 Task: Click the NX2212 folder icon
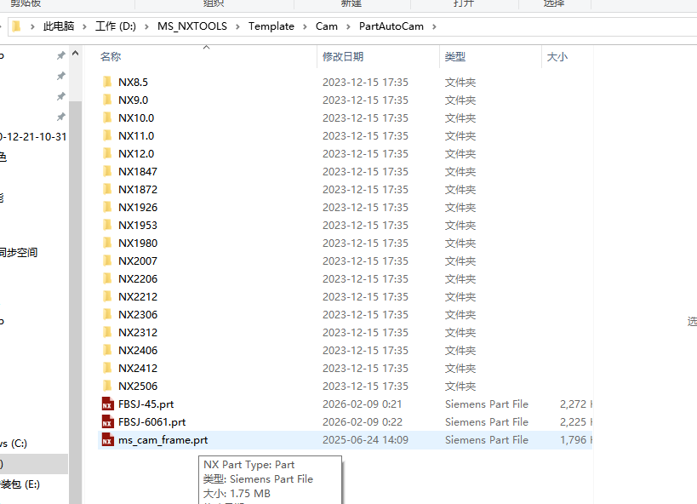tap(107, 296)
